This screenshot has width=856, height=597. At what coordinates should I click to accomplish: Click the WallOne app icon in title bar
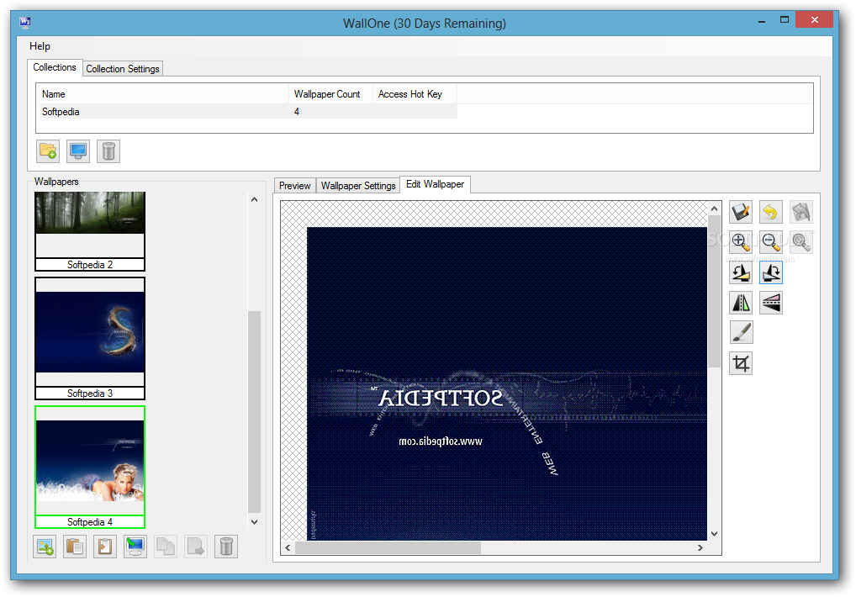click(x=25, y=23)
